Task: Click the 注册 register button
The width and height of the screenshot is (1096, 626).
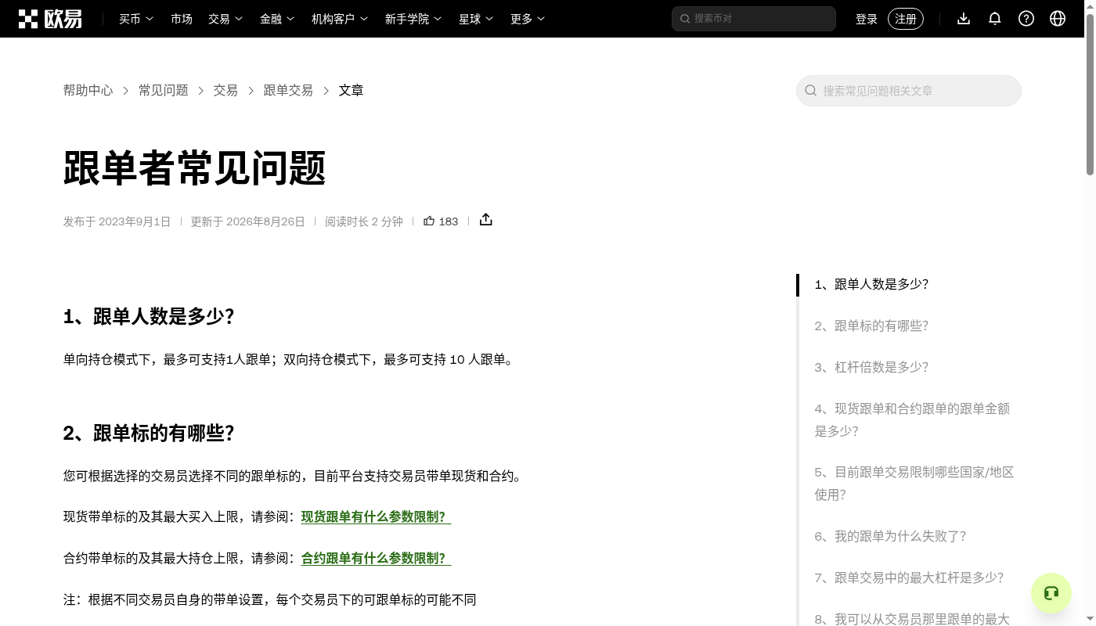Action: (906, 19)
